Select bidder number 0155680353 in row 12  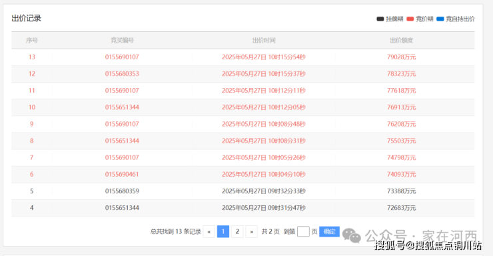pos(122,73)
